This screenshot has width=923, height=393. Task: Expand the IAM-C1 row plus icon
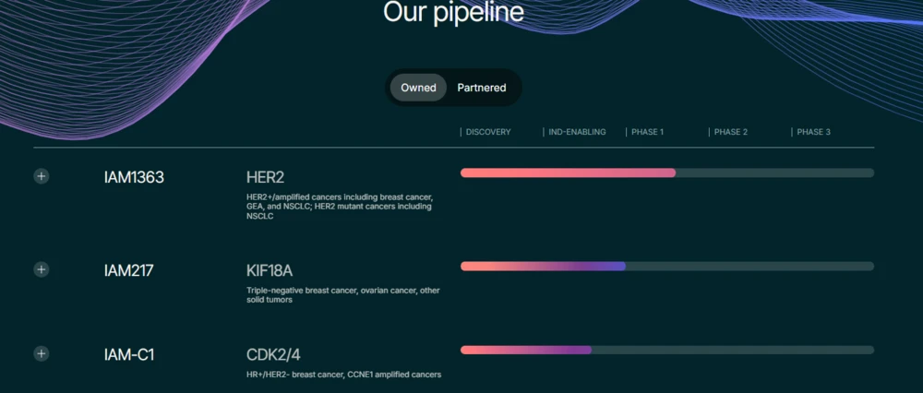pos(42,353)
